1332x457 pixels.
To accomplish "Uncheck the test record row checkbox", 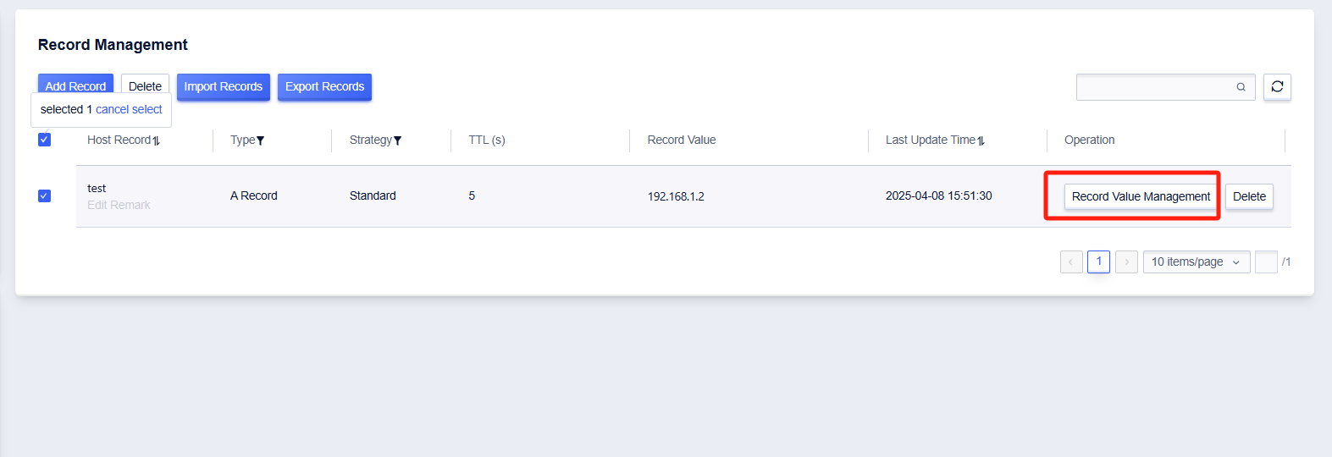I will [45, 195].
